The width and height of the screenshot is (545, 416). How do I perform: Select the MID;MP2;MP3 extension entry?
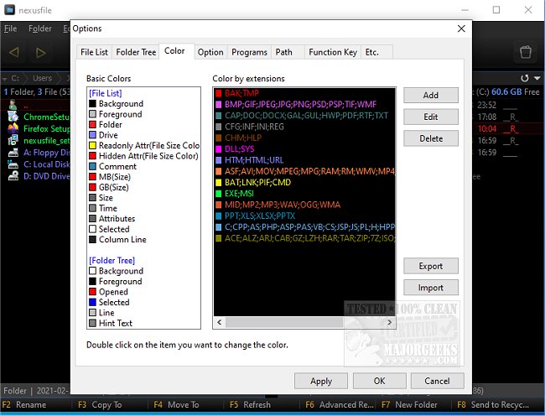click(x=304, y=205)
